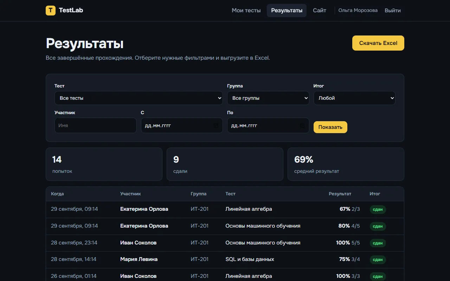Select the Результаты navigation tab

click(x=287, y=11)
